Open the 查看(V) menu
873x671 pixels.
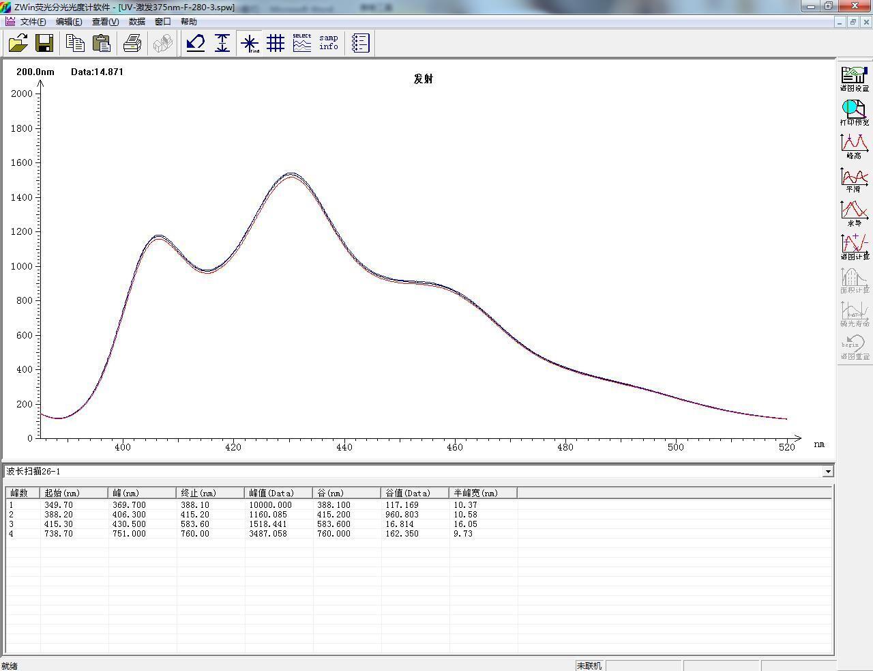click(105, 22)
